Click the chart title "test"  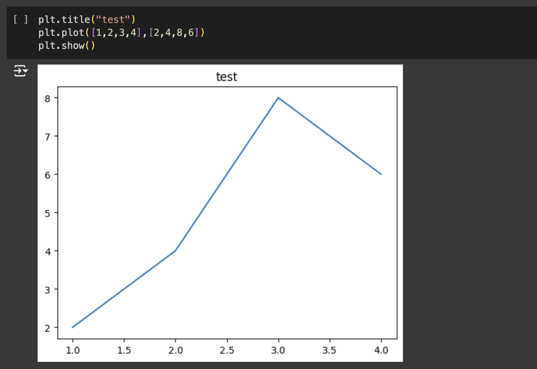(226, 77)
